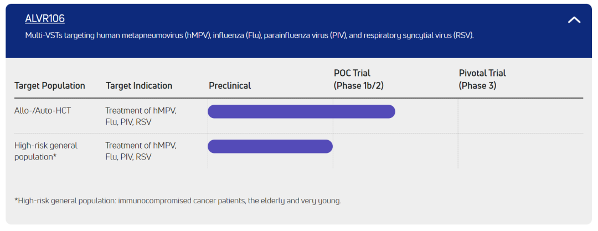Click the Pivotal Trial (Phase 3) header
This screenshot has height=231, width=598.
[482, 79]
